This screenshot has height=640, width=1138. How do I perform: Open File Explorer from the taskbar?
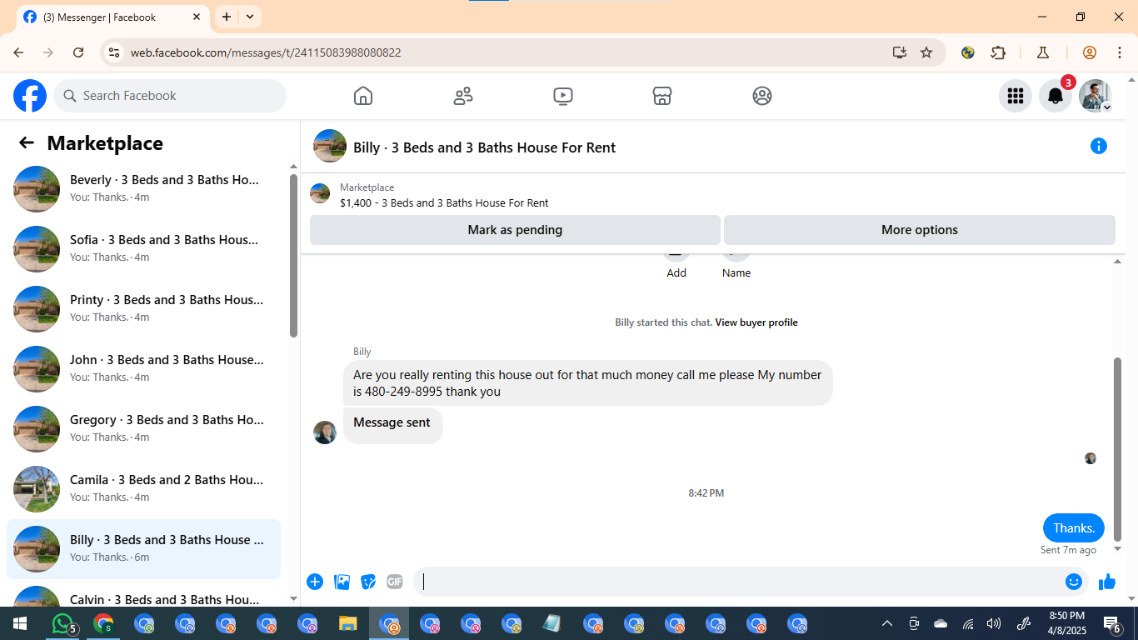(348, 623)
